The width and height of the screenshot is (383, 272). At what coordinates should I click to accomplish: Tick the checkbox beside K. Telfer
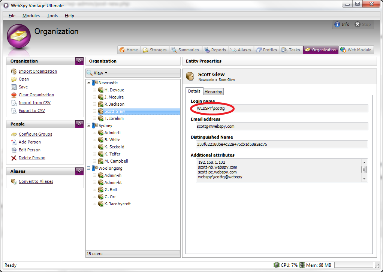[x=94, y=154]
